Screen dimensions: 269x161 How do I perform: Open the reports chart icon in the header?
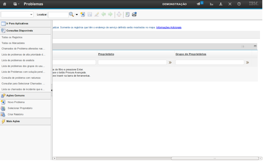pyautogui.click(x=211, y=4)
